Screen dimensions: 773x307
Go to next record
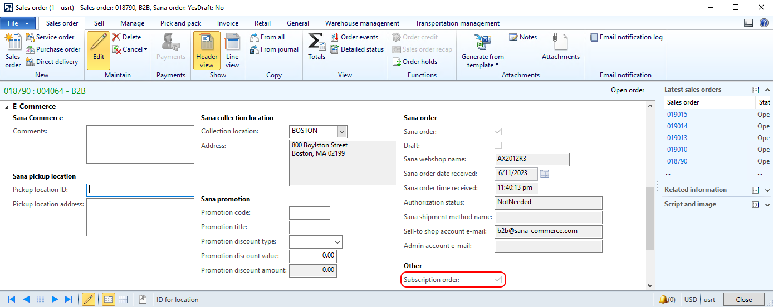[55, 299]
